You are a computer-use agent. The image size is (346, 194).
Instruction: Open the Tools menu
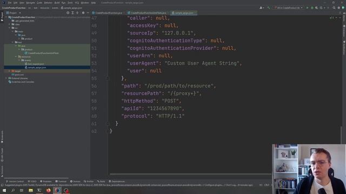coord(70,3)
